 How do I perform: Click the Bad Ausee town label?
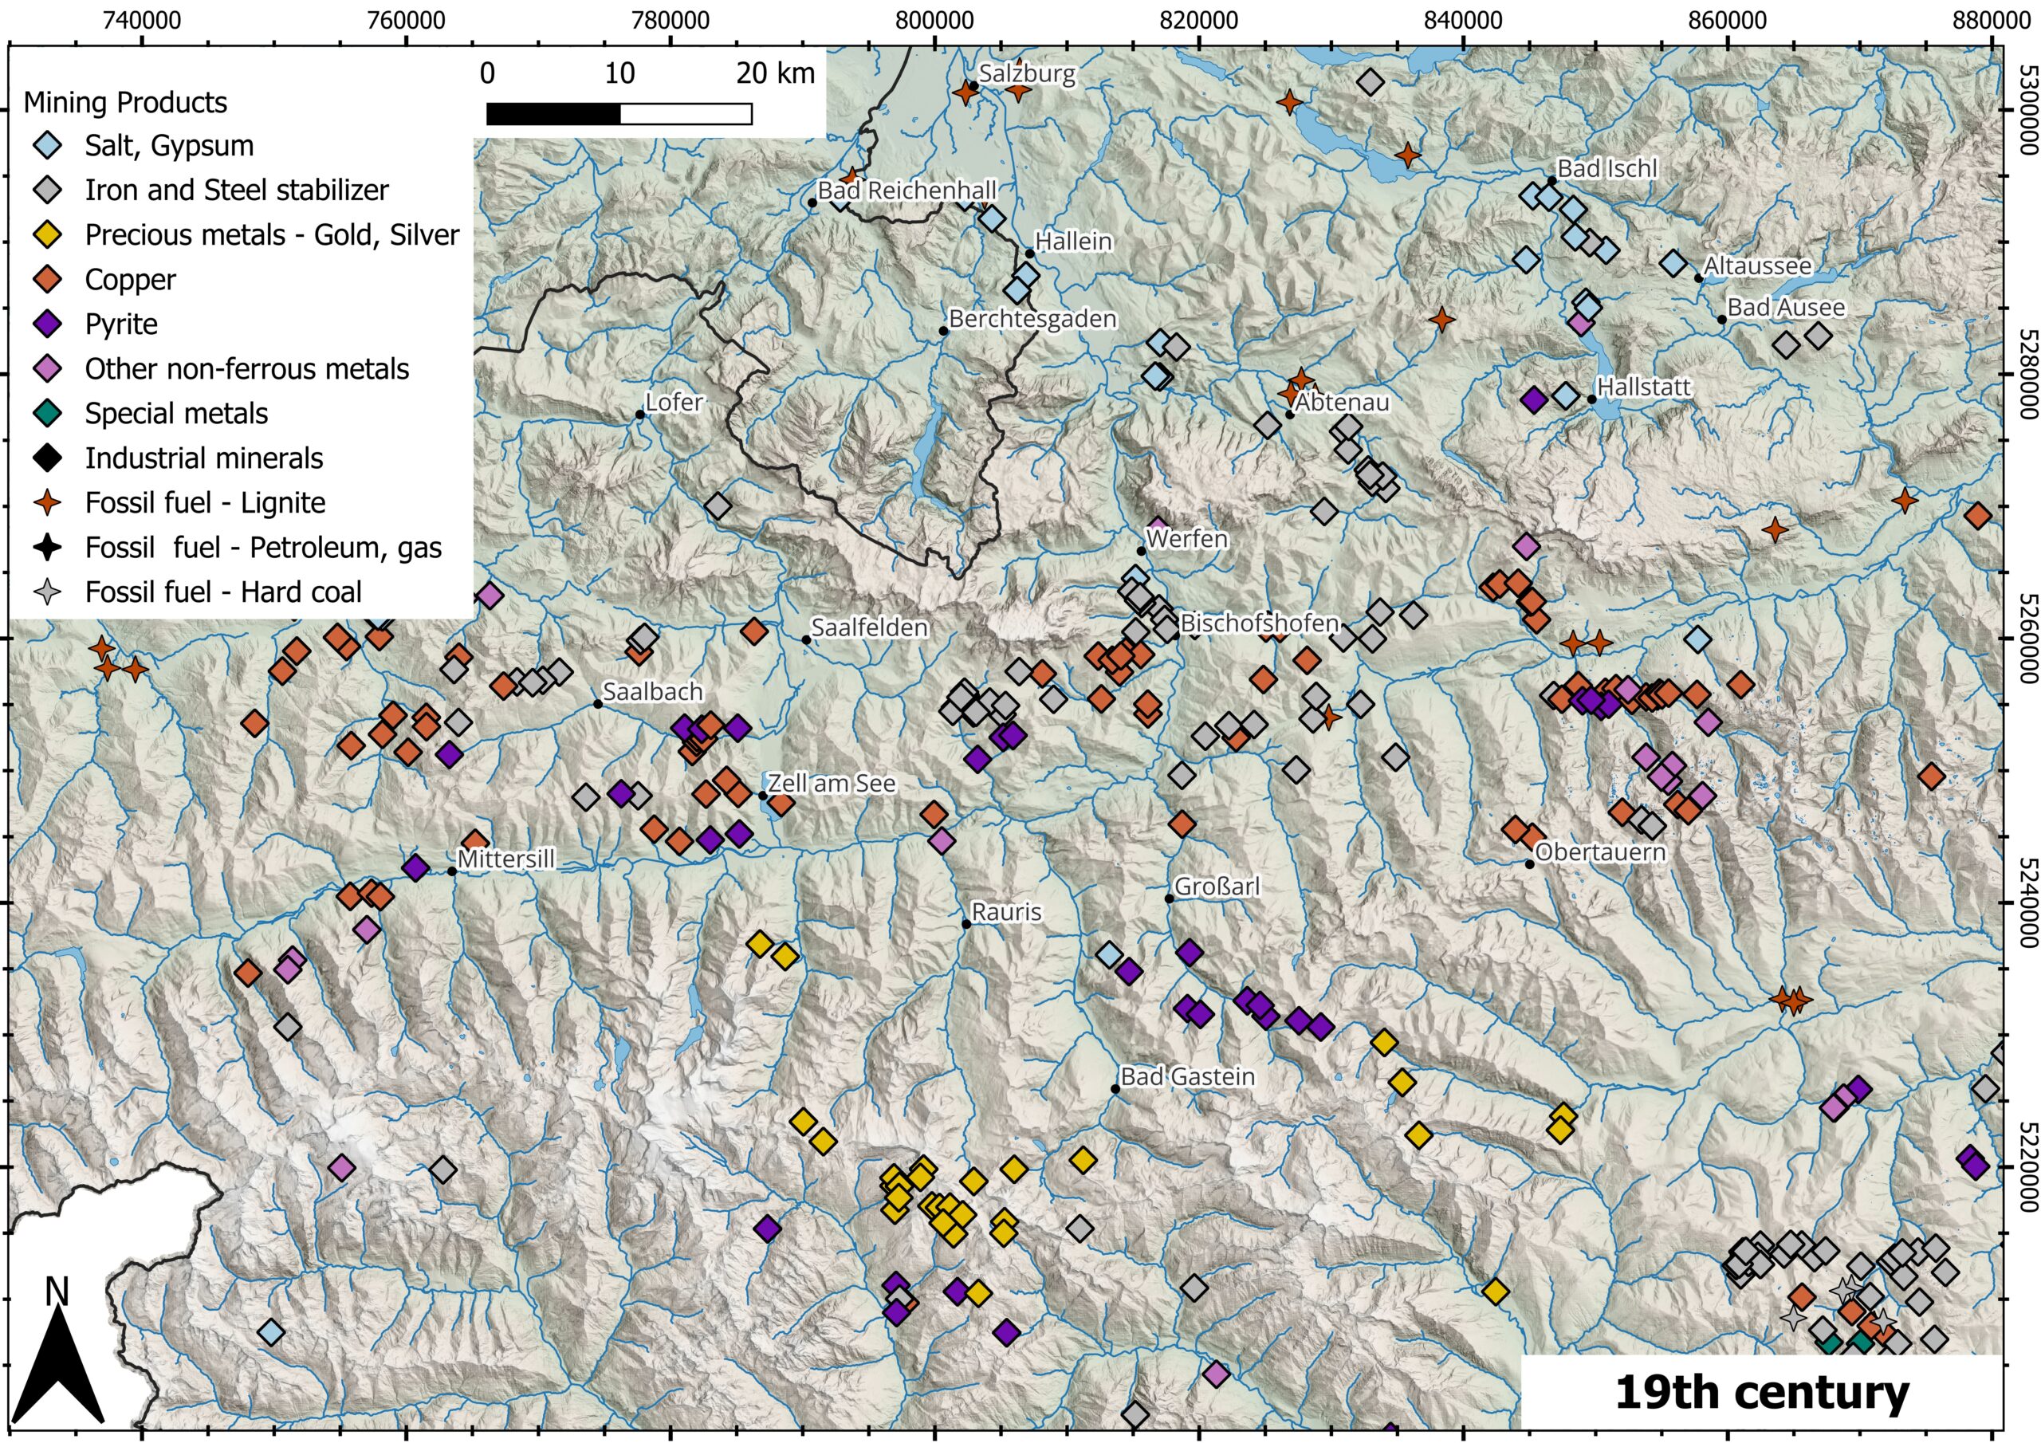tap(1786, 308)
